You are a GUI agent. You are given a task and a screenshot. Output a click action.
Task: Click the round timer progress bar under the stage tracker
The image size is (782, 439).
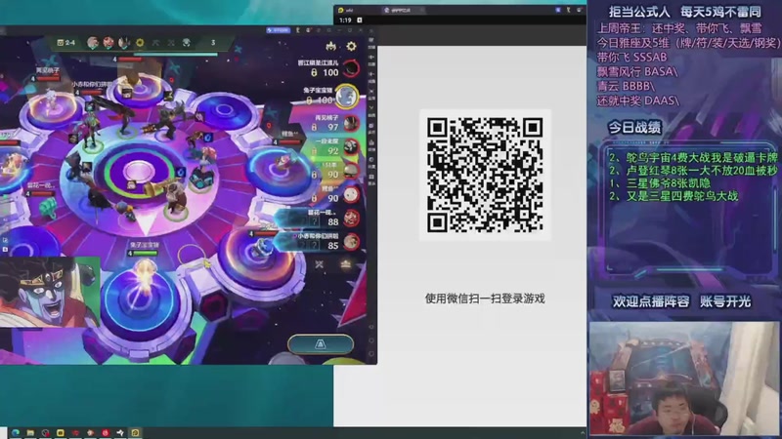pyautogui.click(x=176, y=55)
